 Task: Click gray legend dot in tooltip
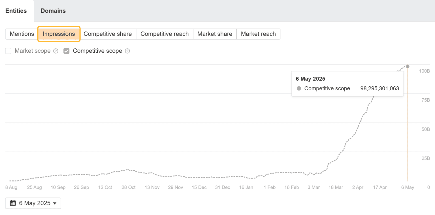pyautogui.click(x=299, y=88)
